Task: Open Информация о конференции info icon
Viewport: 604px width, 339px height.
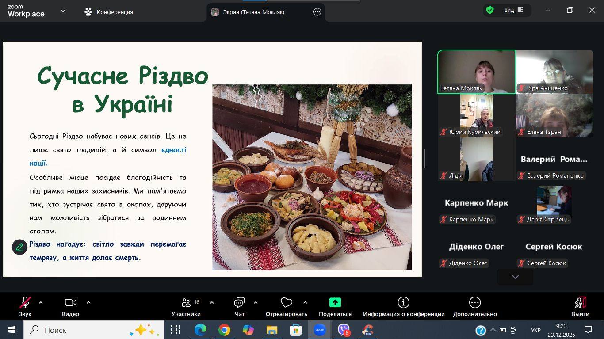Action: [403, 302]
